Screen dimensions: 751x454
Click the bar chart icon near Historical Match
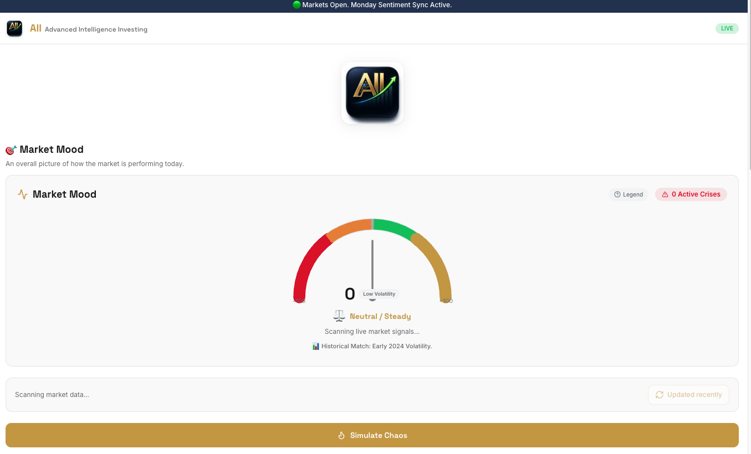pos(316,346)
